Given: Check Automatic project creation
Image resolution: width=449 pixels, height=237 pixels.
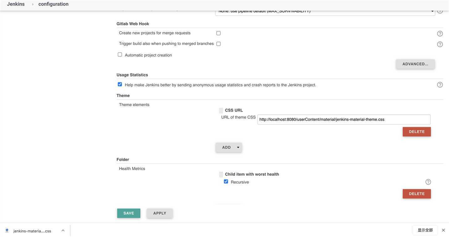Looking at the screenshot, I should (120, 55).
